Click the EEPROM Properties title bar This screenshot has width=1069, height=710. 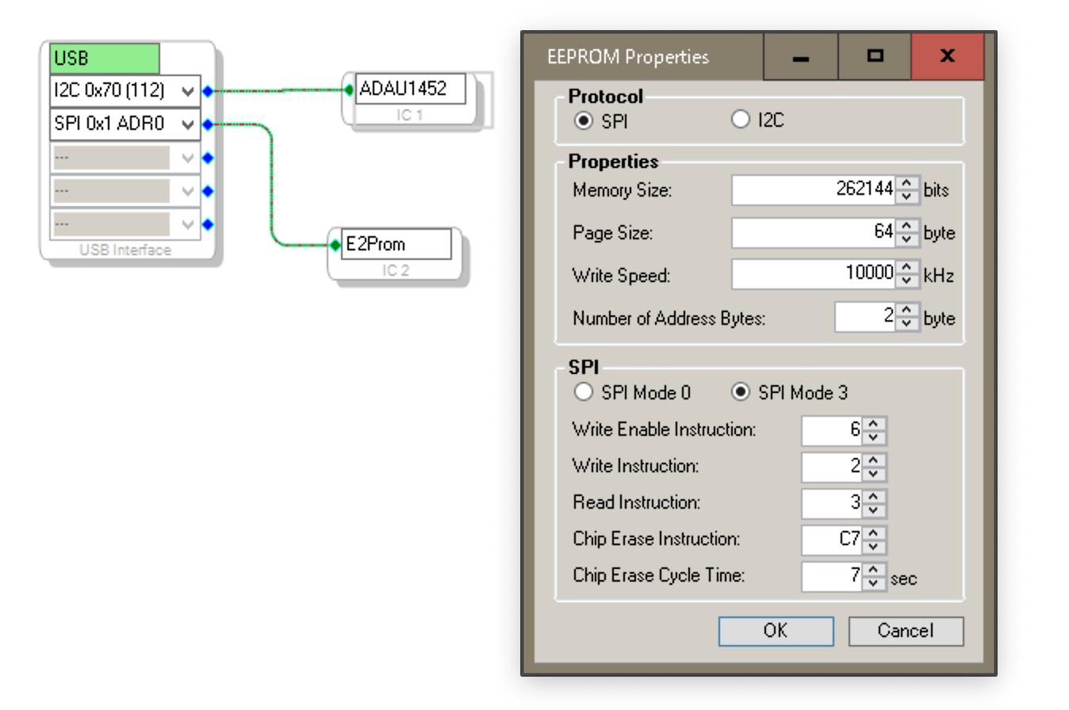(642, 57)
